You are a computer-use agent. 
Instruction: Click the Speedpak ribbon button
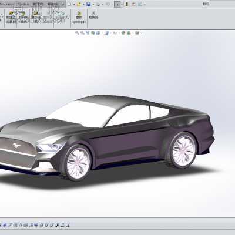(79, 17)
